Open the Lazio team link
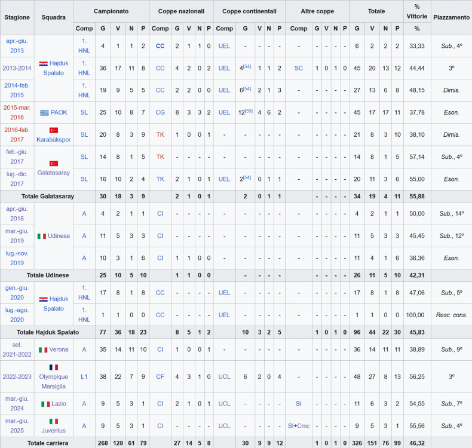Screen dimensions: 472x448 (x=59, y=404)
